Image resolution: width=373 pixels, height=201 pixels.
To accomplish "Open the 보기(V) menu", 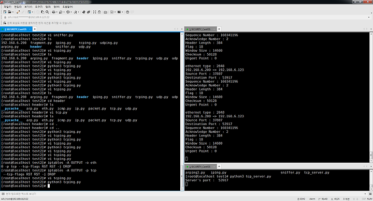I will 28,7.
